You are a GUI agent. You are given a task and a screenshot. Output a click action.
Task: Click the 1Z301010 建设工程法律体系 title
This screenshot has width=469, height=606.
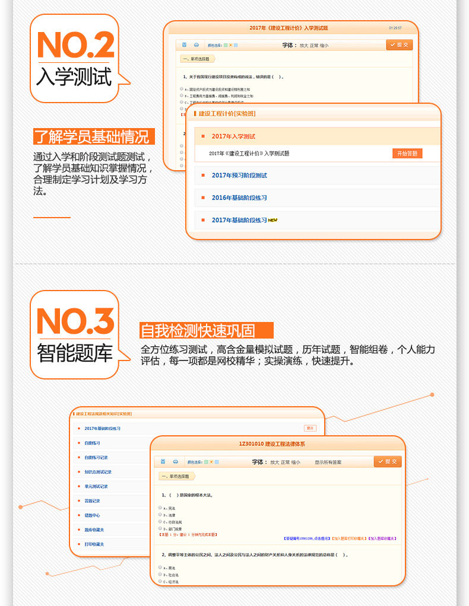coord(272,444)
